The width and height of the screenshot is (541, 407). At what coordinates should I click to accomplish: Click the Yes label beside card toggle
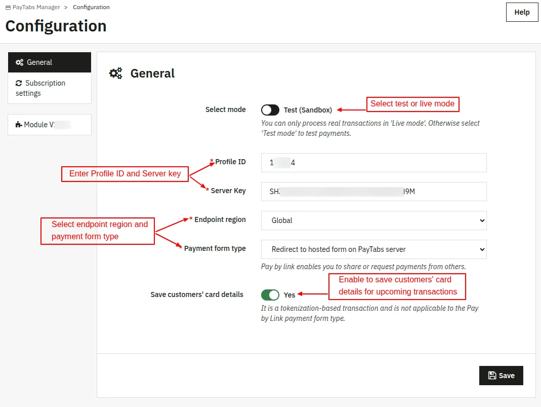[x=289, y=295]
